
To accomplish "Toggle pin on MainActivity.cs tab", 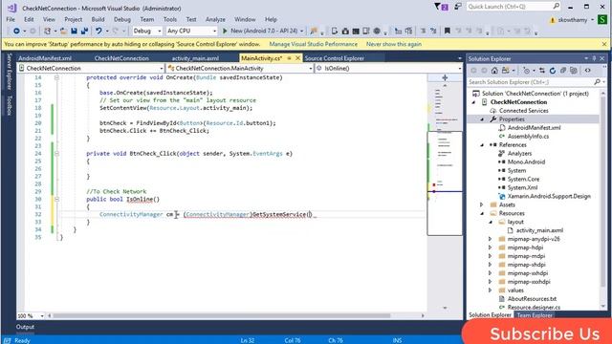I will [x=289, y=58].
